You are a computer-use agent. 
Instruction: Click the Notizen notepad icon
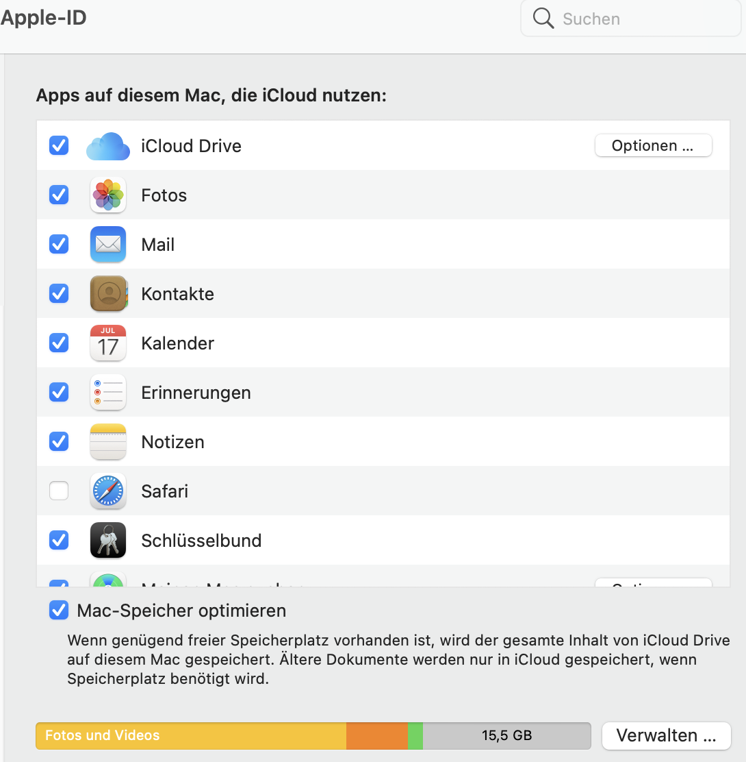click(107, 442)
